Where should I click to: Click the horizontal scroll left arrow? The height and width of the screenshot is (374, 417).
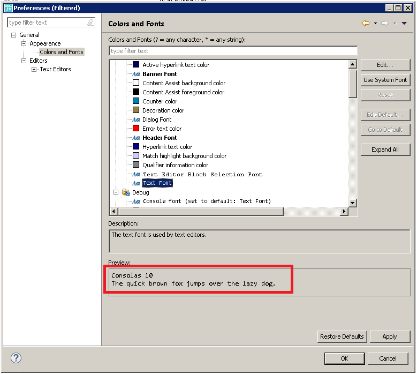[x=114, y=212]
